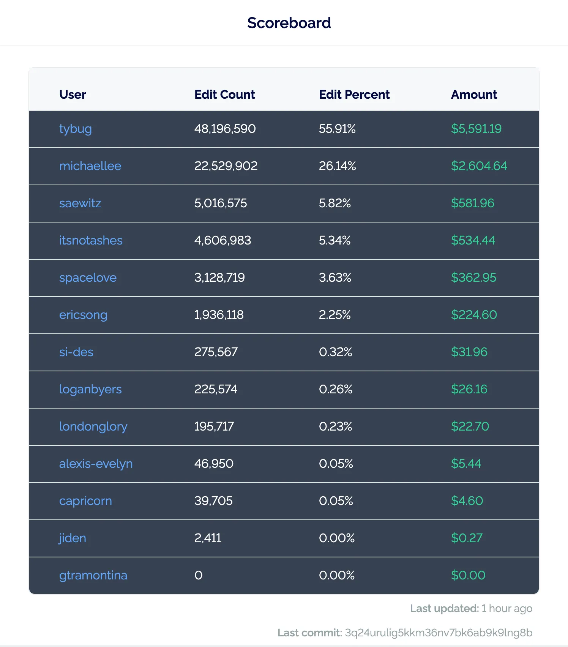Image resolution: width=568 pixels, height=647 pixels.
Task: Click the Amount column header
Action: (474, 95)
